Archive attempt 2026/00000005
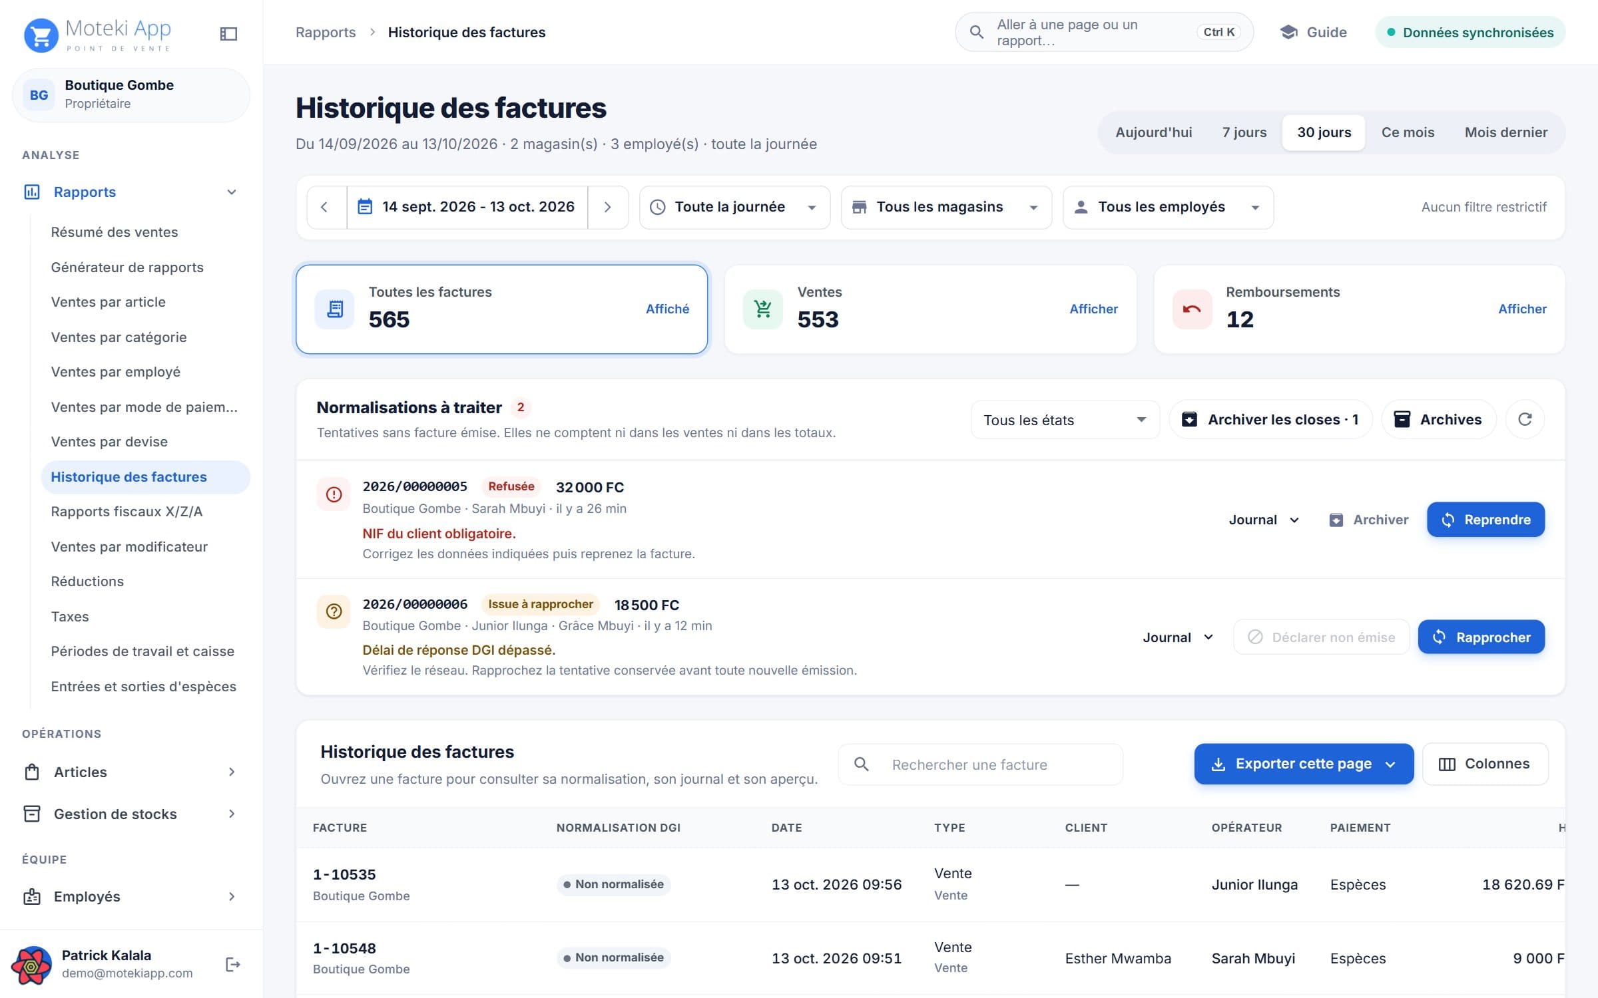This screenshot has width=1598, height=998. pyautogui.click(x=1369, y=520)
